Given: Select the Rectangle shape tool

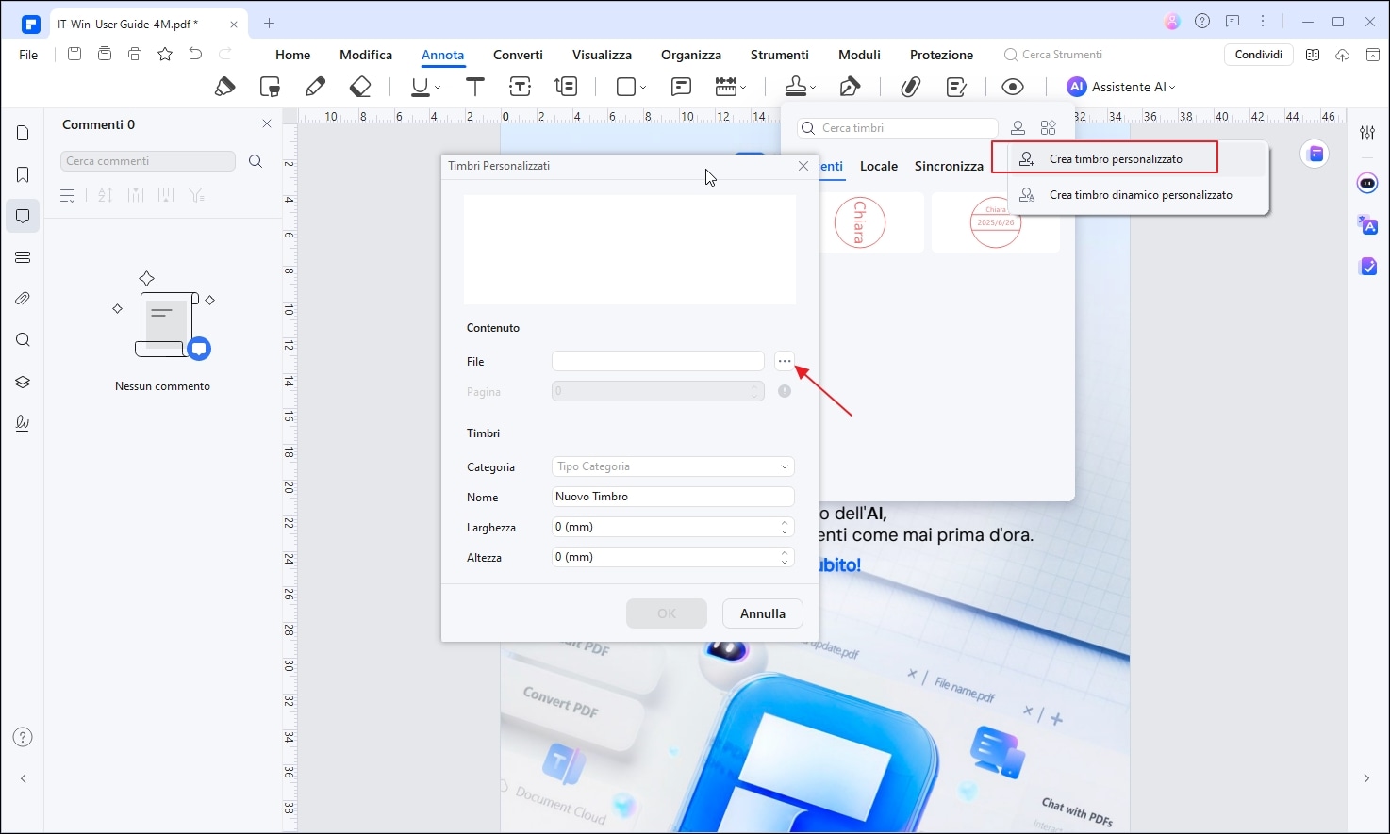Looking at the screenshot, I should click(625, 87).
